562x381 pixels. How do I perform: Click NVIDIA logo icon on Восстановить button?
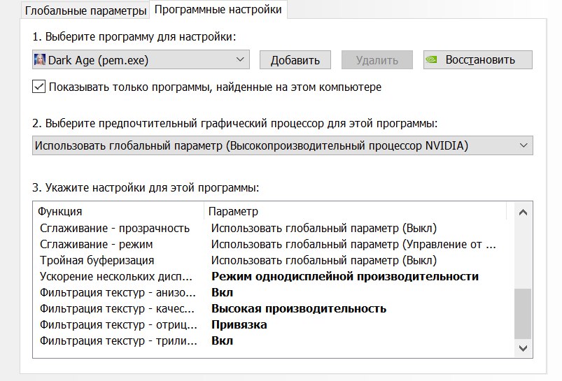point(431,59)
